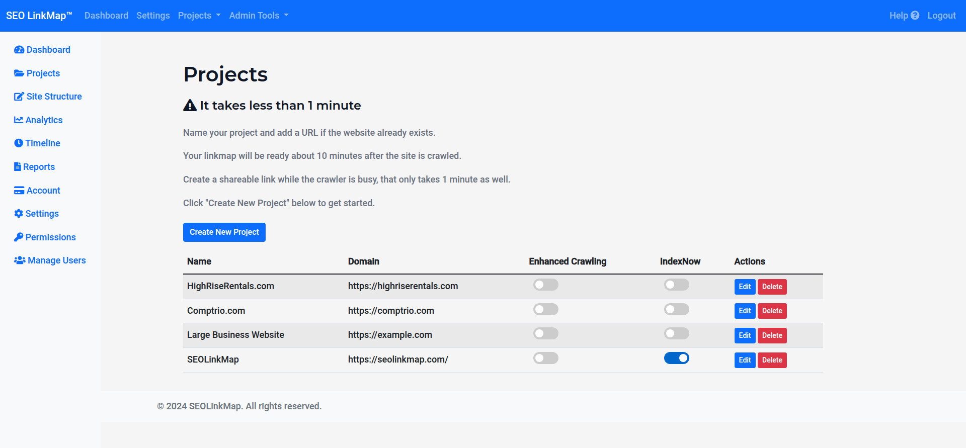Image resolution: width=966 pixels, height=448 pixels.
Task: Edit the Large Business Website project
Action: click(x=745, y=335)
